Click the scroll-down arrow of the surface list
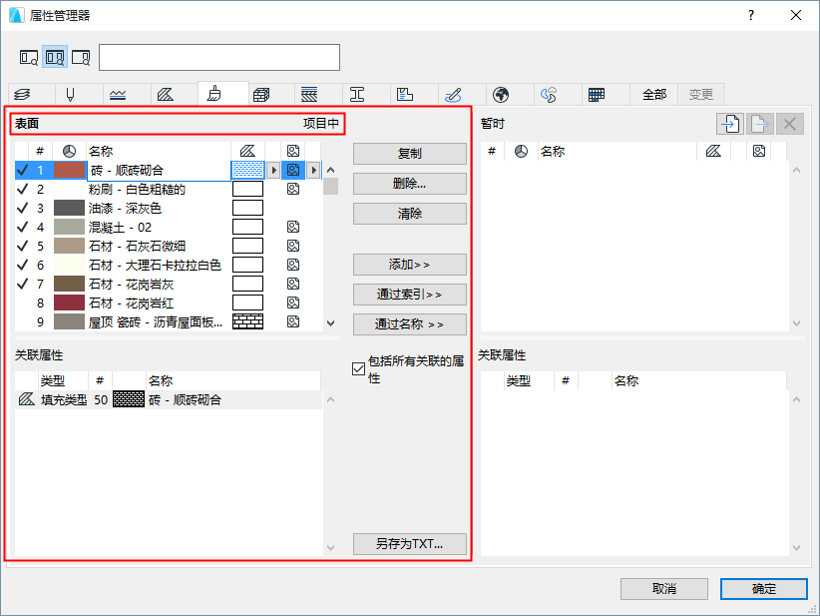 click(x=330, y=323)
